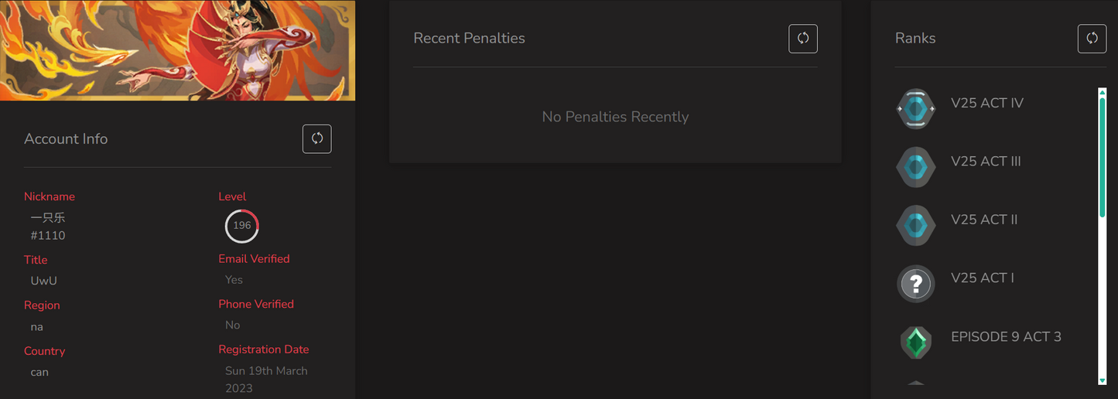Viewport: 1118px width, 399px height.
Task: Click the level 196 progress circle
Action: [241, 226]
